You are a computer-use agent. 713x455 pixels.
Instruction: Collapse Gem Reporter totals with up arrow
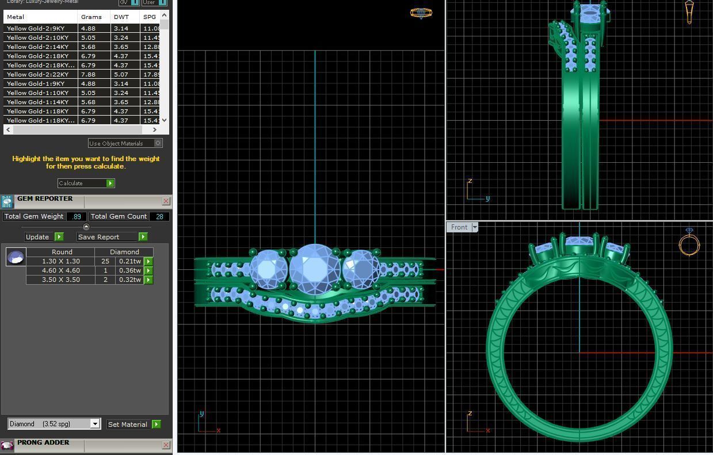(x=86, y=227)
